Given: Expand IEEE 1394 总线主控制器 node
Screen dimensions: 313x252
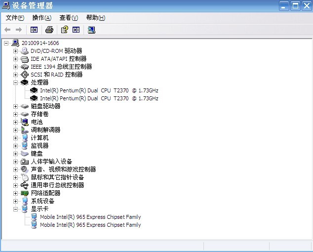Looking at the screenshot, I should tap(15, 67).
